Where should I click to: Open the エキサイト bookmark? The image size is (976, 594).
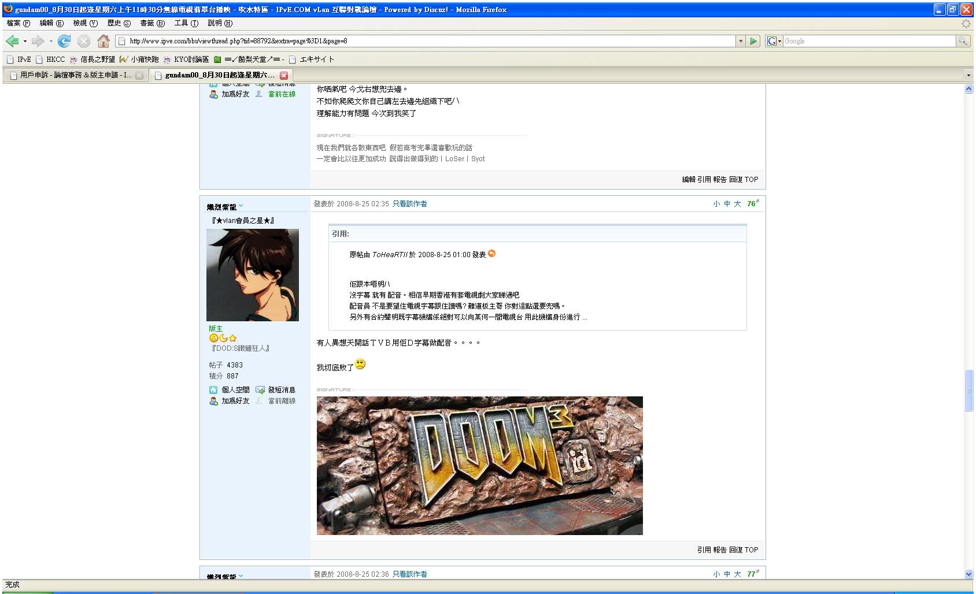[311, 59]
